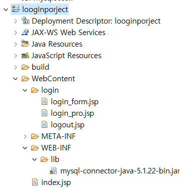Expand the JavaScript Resources node
Image resolution: width=185 pixels, height=189 pixels.
[x=16, y=56]
